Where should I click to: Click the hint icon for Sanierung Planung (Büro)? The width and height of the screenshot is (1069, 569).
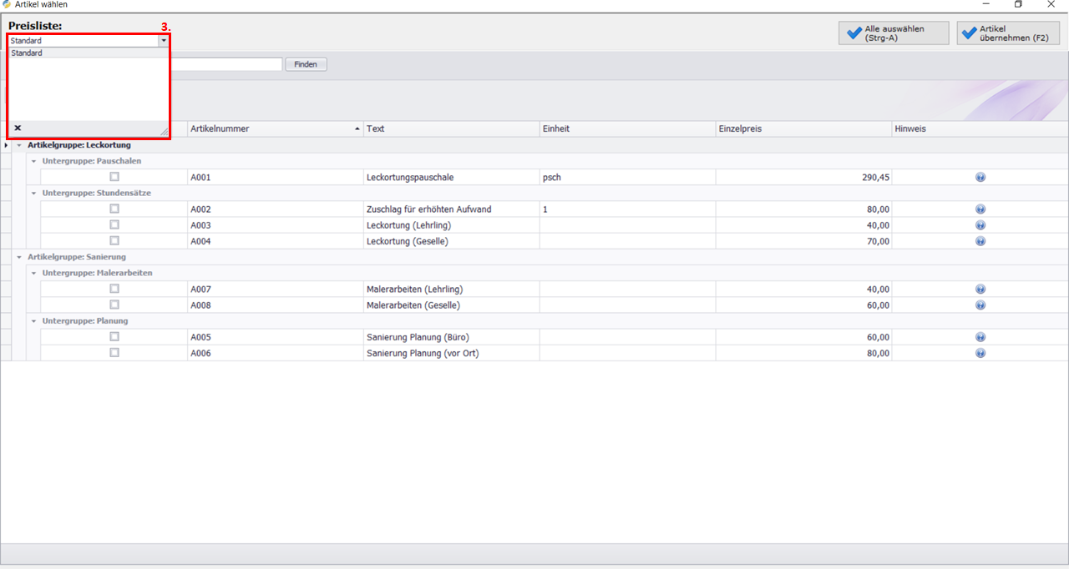click(x=980, y=337)
